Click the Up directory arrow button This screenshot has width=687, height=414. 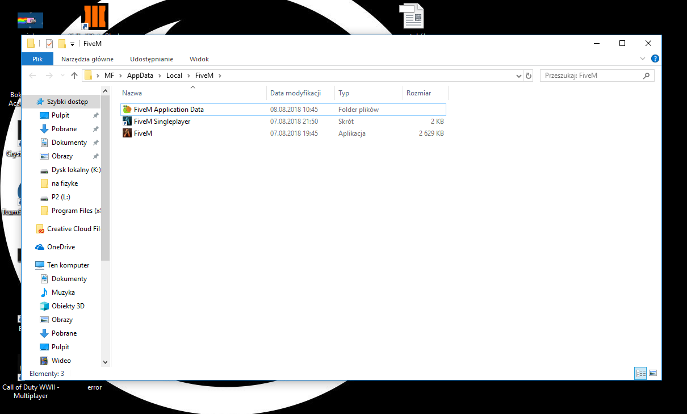click(x=74, y=76)
